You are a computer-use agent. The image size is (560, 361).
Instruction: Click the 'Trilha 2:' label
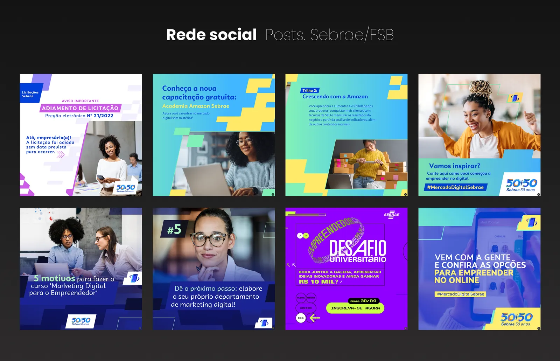[310, 90]
